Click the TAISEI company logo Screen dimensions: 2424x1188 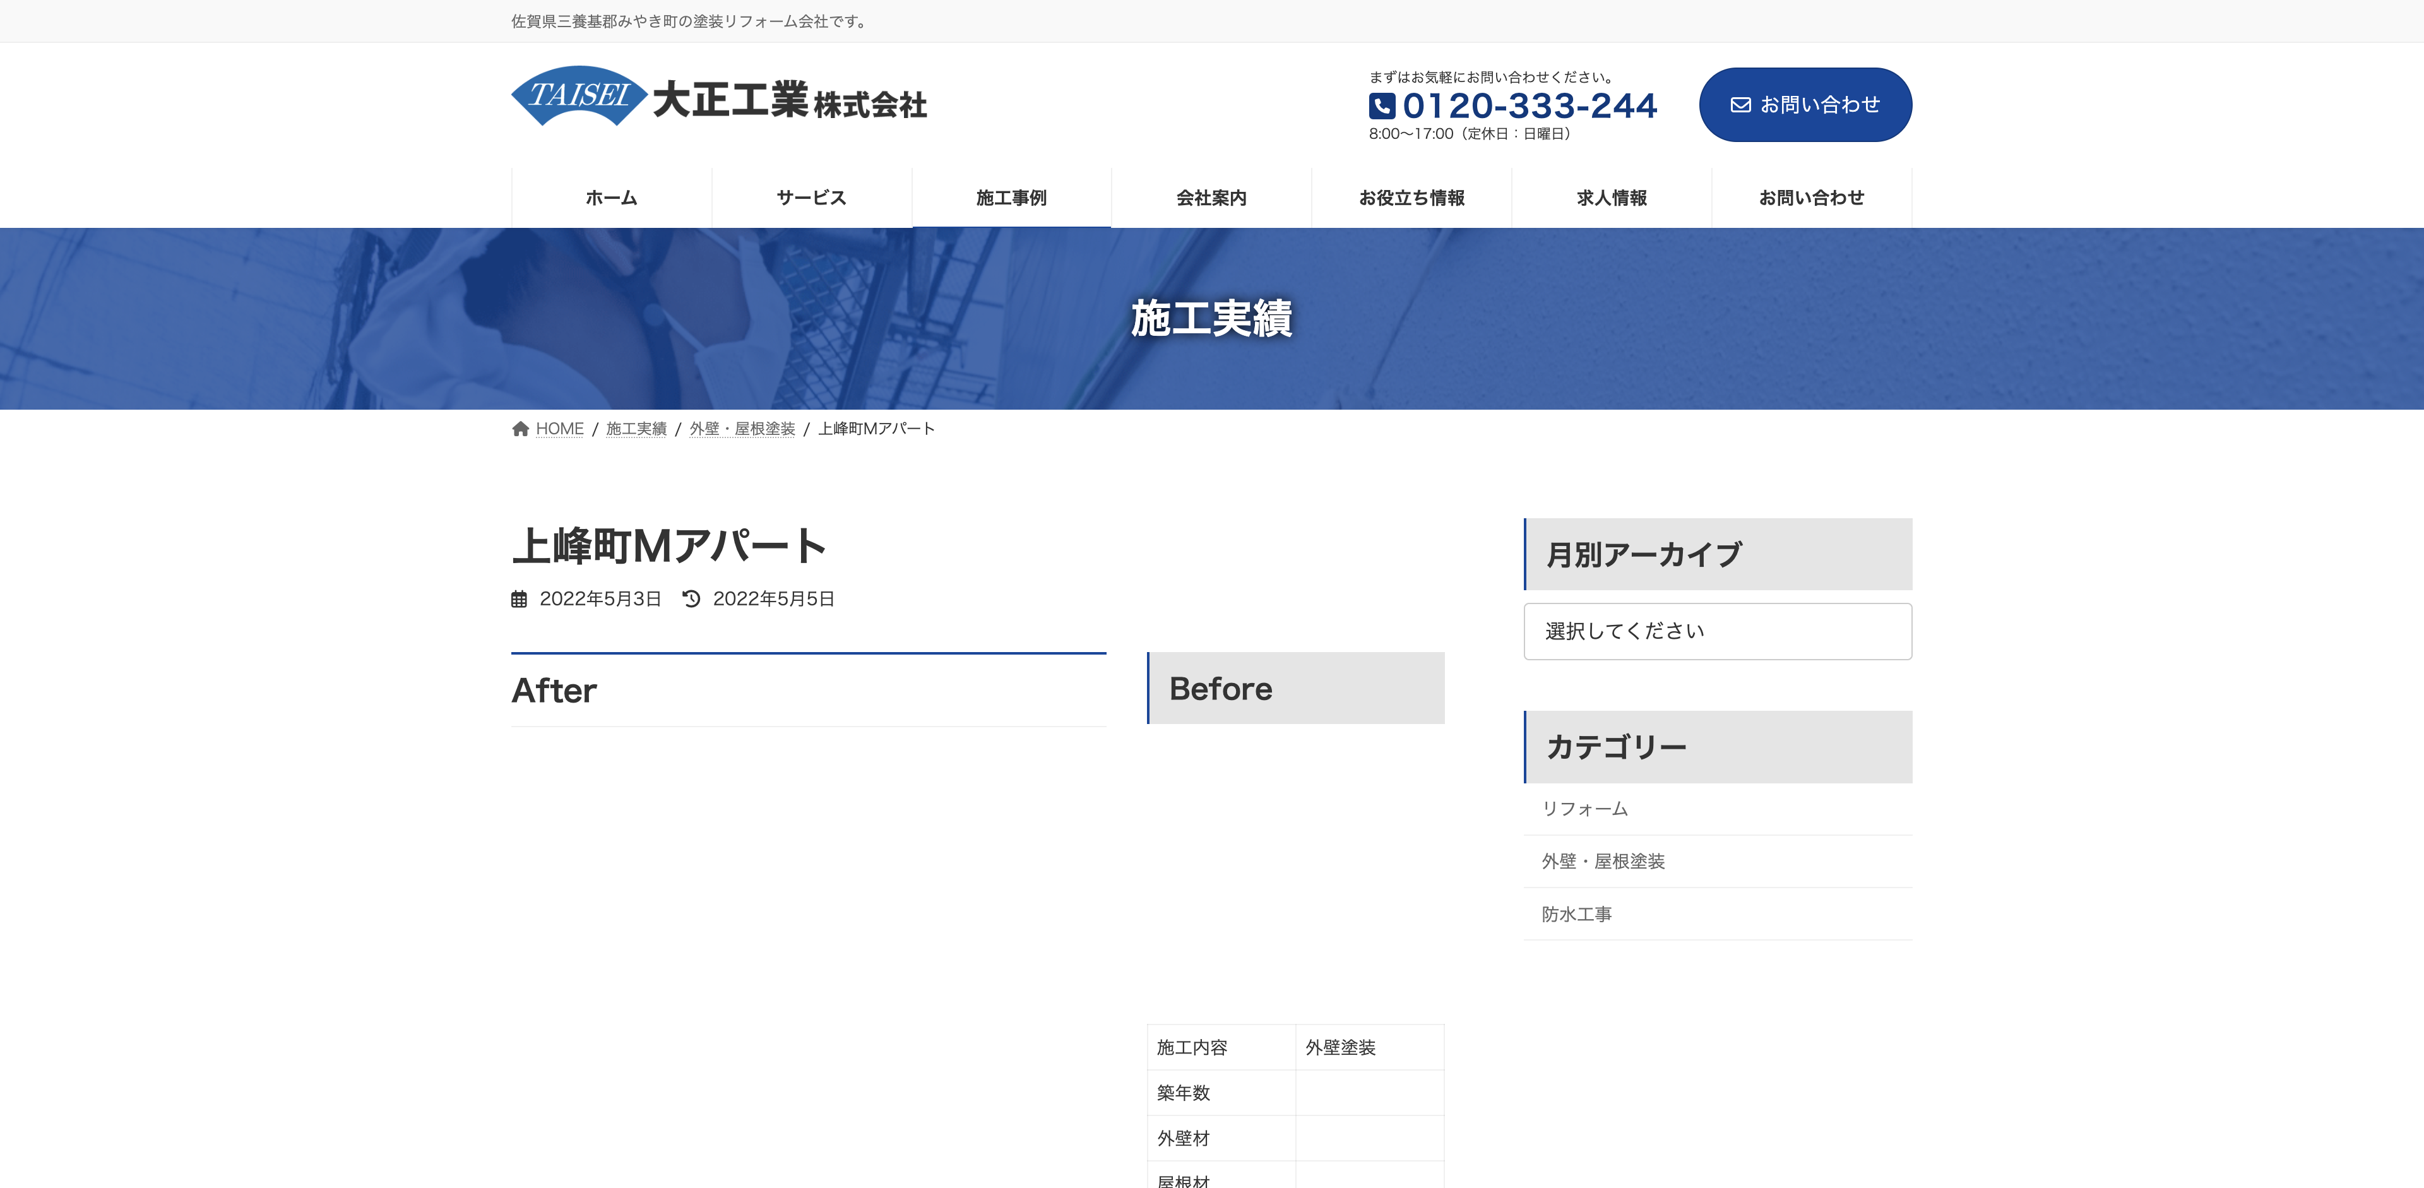coord(719,96)
